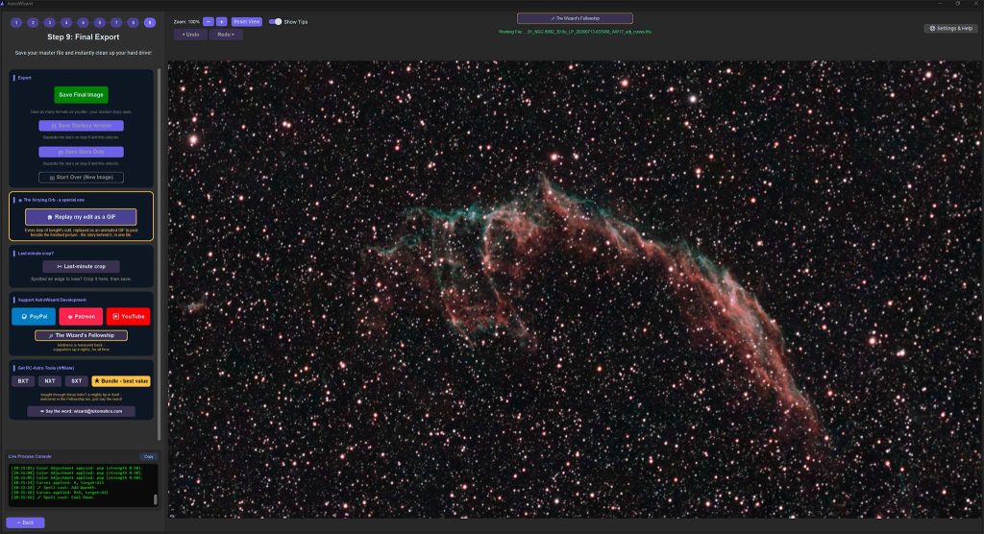The height and width of the screenshot is (534, 984).
Task: Go to wizard step 8 circle
Action: pyautogui.click(x=133, y=23)
